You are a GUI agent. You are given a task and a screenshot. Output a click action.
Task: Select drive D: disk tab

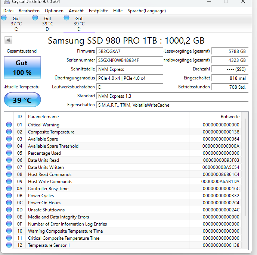48,23
